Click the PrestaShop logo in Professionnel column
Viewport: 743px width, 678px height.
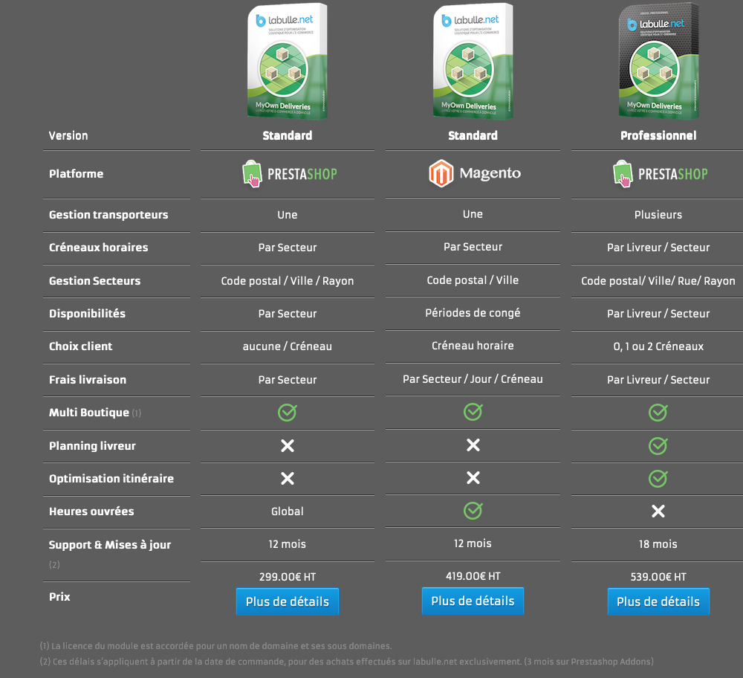click(660, 174)
